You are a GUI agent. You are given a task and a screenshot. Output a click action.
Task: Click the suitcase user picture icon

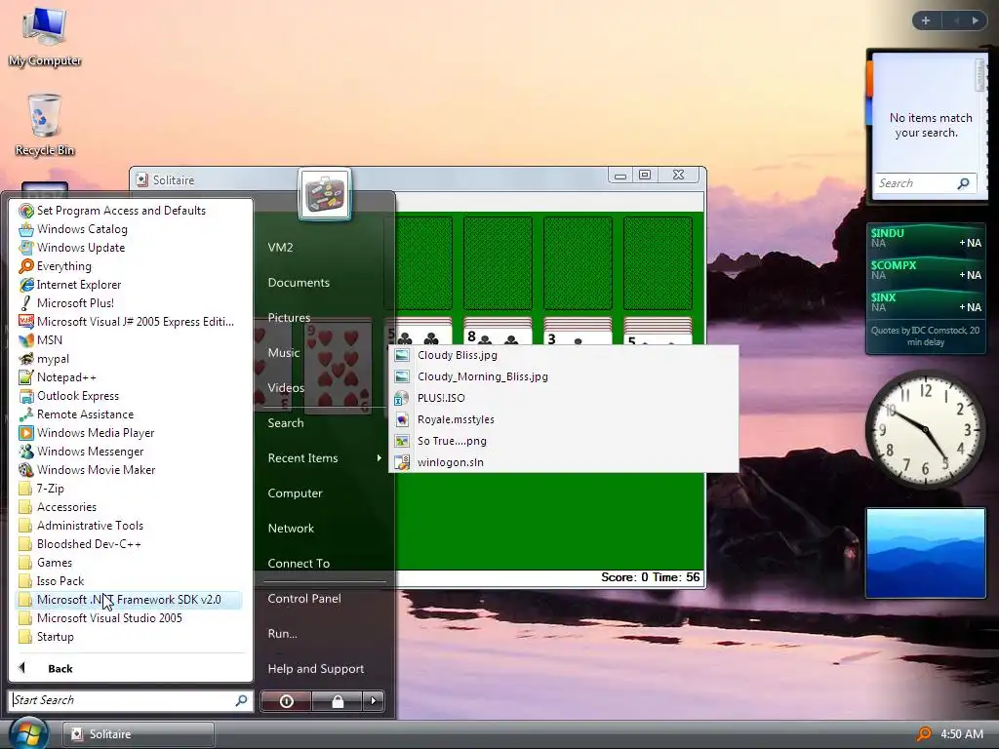[325, 194]
